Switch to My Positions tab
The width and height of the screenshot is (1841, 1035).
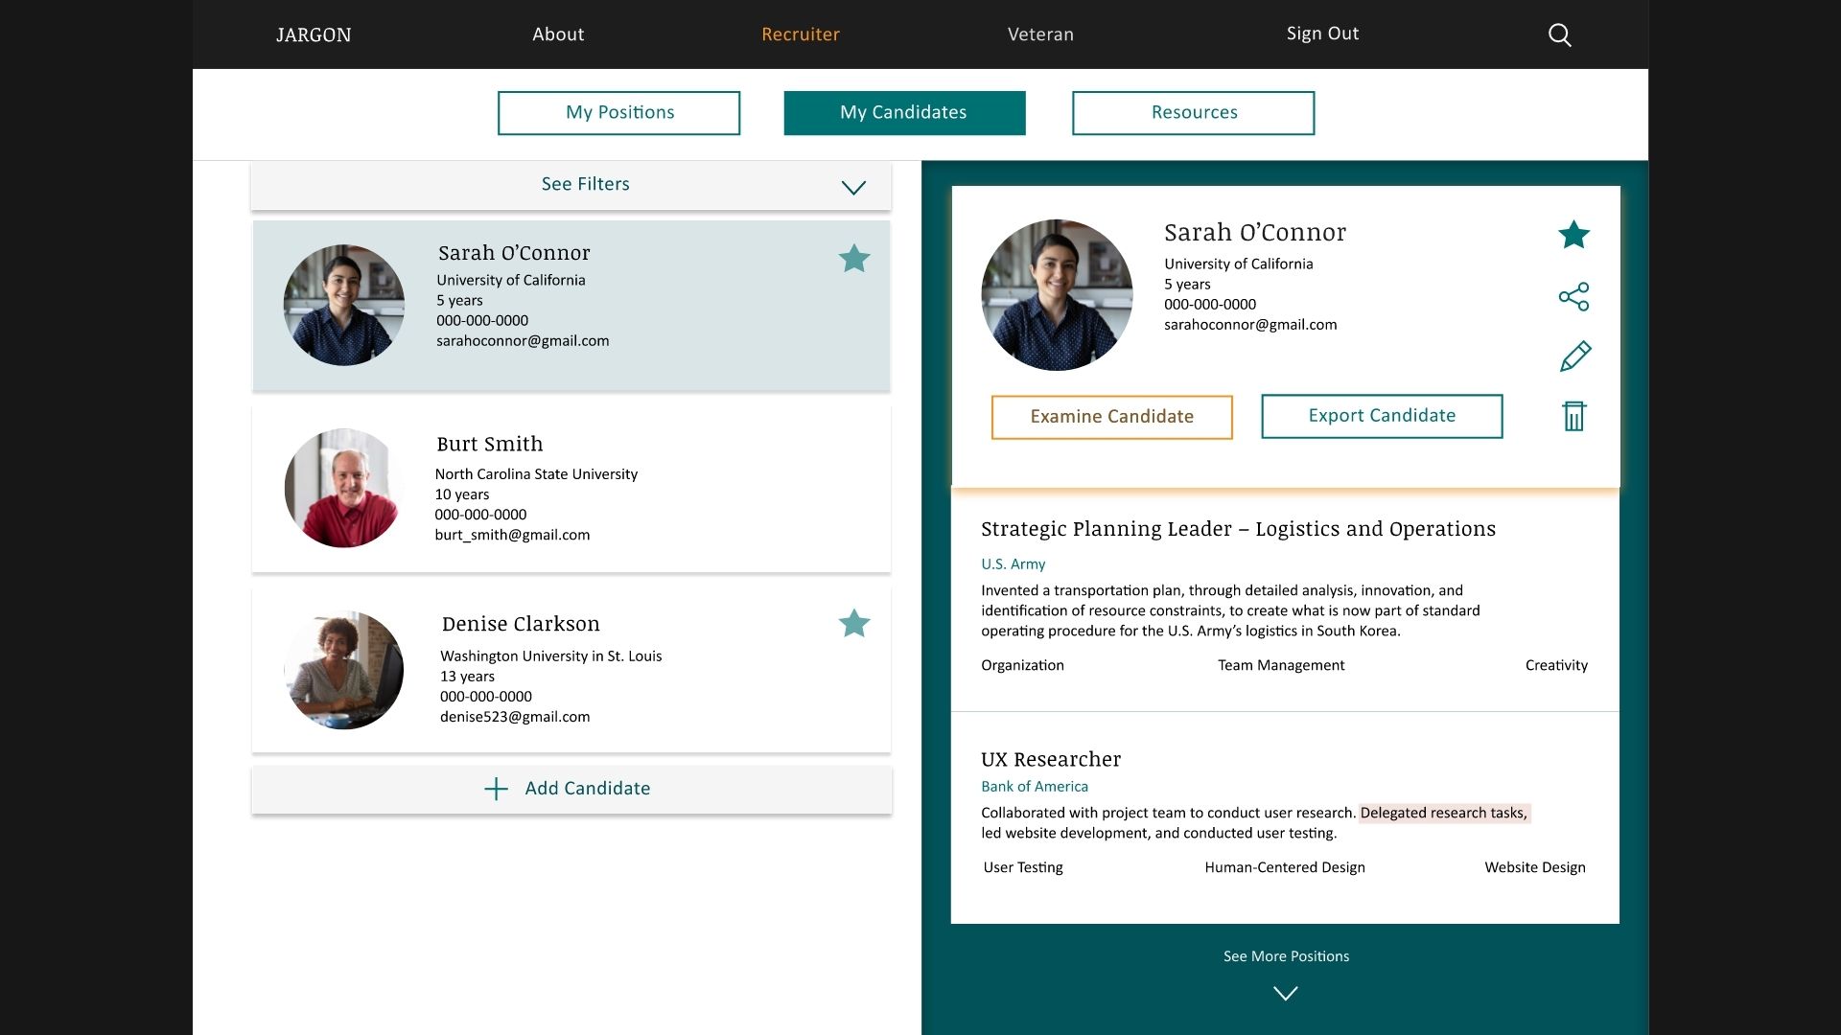point(618,113)
